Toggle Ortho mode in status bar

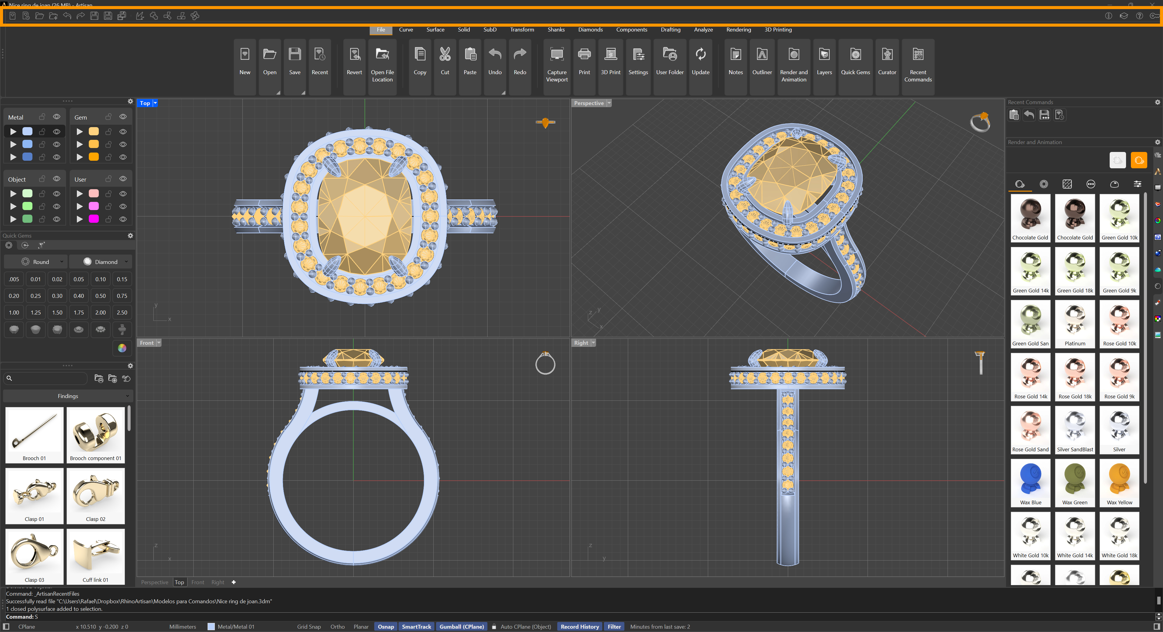coord(337,627)
